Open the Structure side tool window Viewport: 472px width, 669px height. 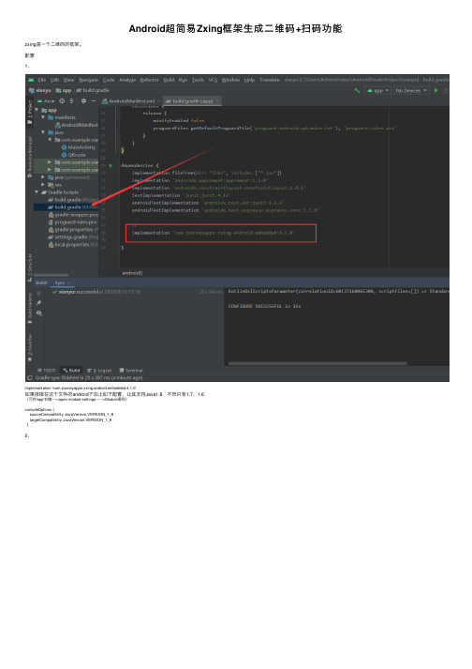(x=30, y=267)
